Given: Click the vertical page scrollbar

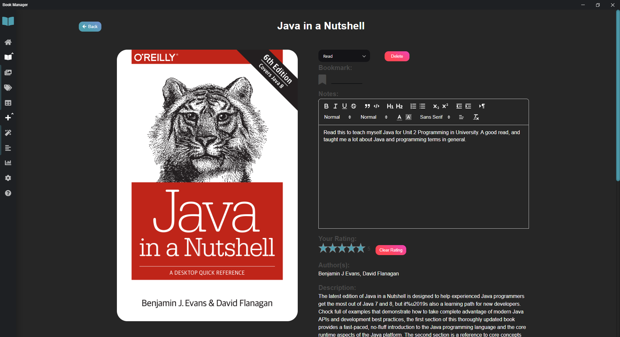Looking at the screenshot, I should (x=618, y=95).
